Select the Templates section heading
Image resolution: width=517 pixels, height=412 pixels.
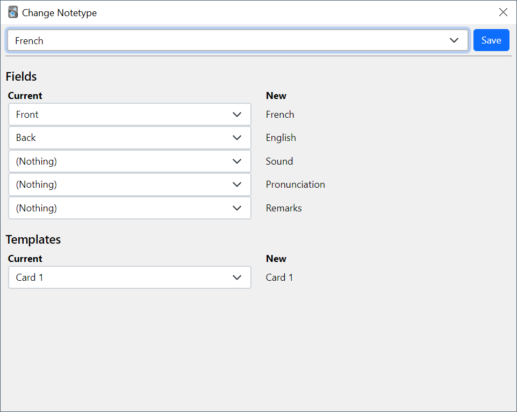[x=33, y=239]
